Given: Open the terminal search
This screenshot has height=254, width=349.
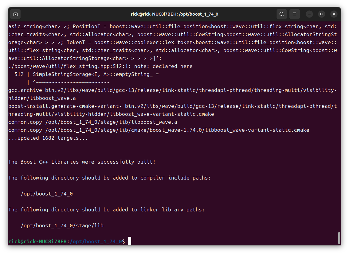Looking at the screenshot, I should point(281,14).
